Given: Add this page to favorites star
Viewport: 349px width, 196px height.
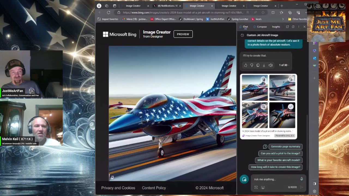Looking at the screenshot, I should click(x=263, y=13).
